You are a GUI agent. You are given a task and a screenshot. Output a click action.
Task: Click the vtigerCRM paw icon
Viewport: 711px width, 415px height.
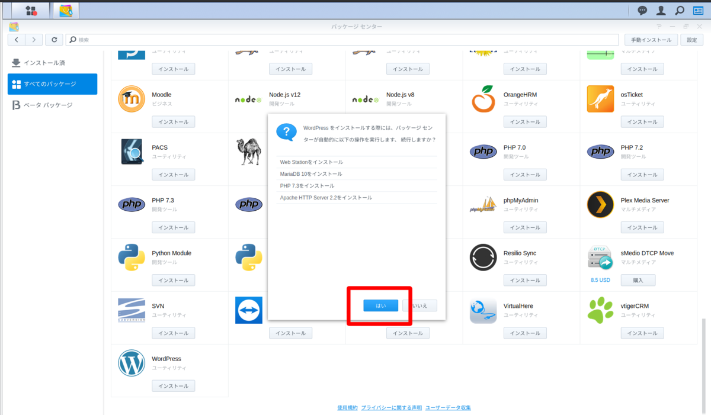point(600,310)
